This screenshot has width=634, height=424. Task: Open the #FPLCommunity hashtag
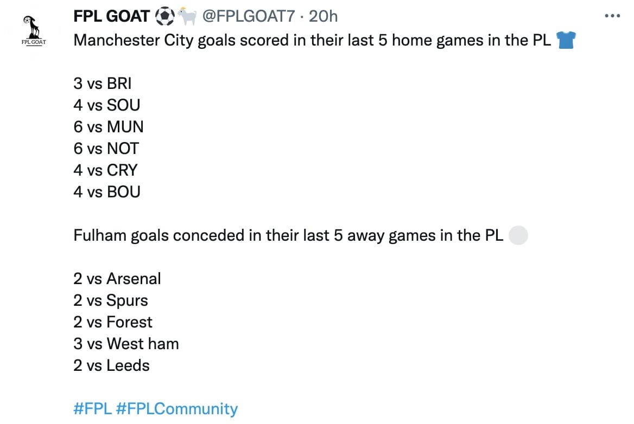pos(177,409)
